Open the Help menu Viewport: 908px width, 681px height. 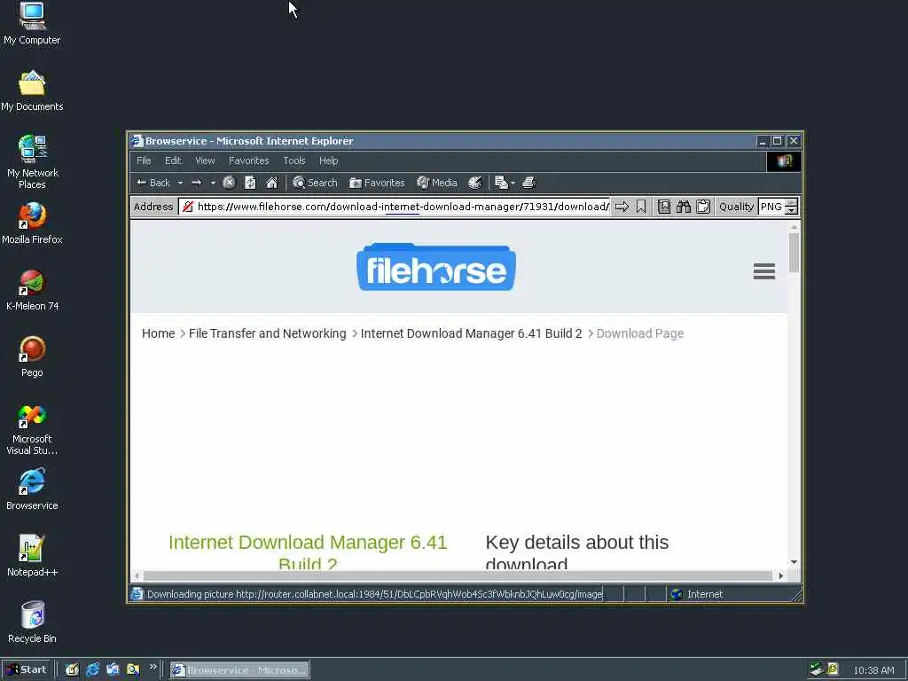[328, 161]
